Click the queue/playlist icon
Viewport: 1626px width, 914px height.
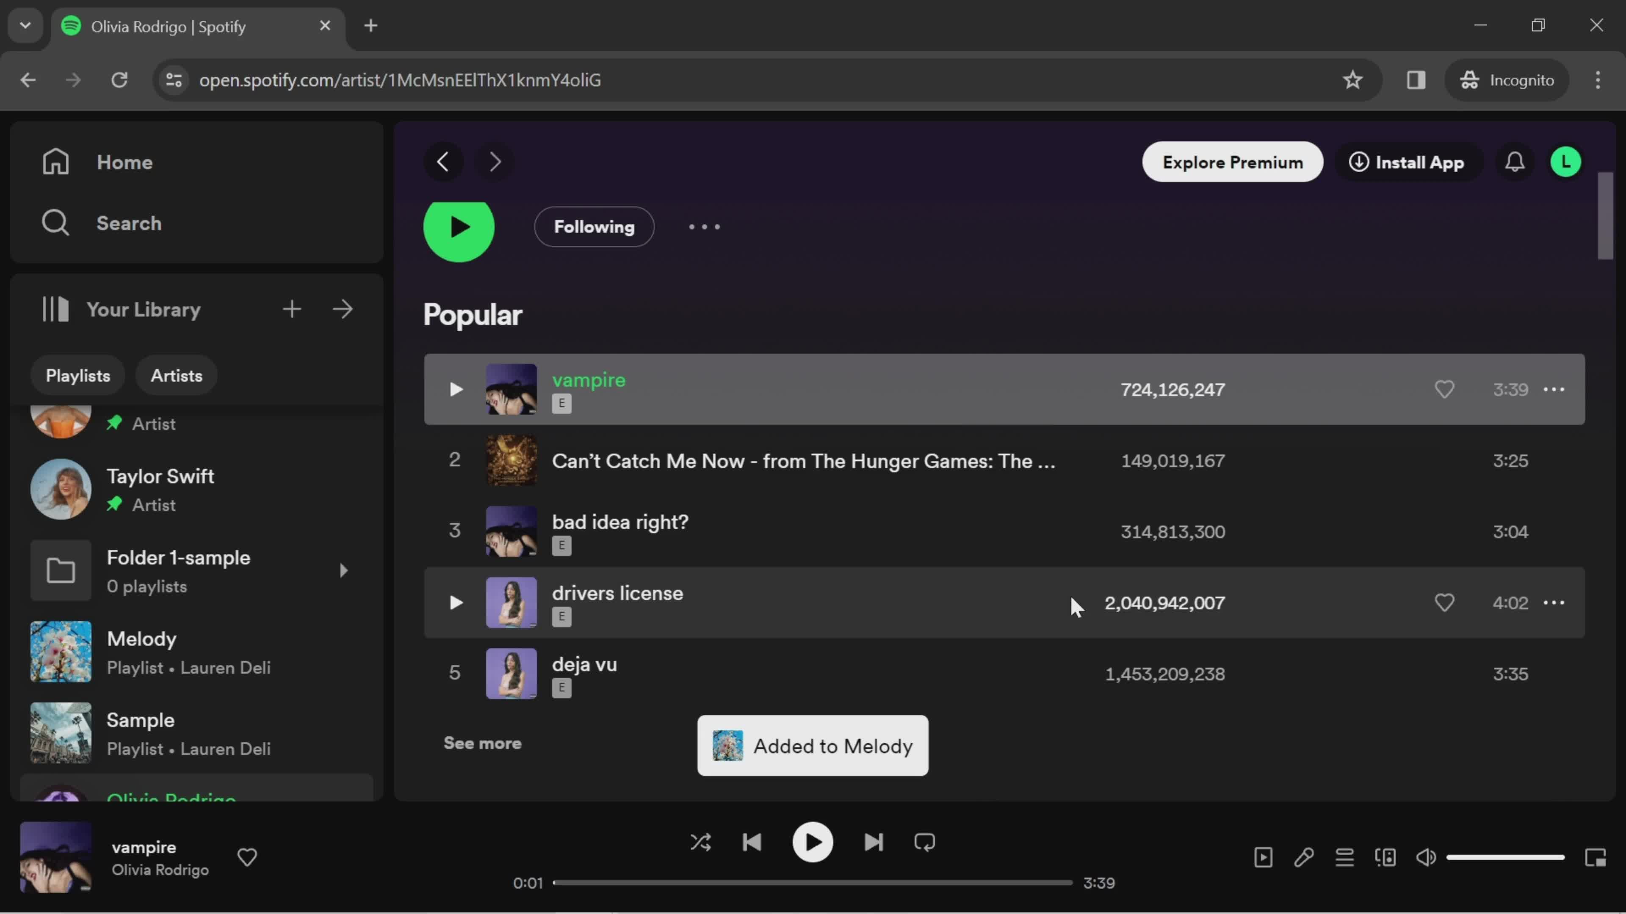[1344, 856]
